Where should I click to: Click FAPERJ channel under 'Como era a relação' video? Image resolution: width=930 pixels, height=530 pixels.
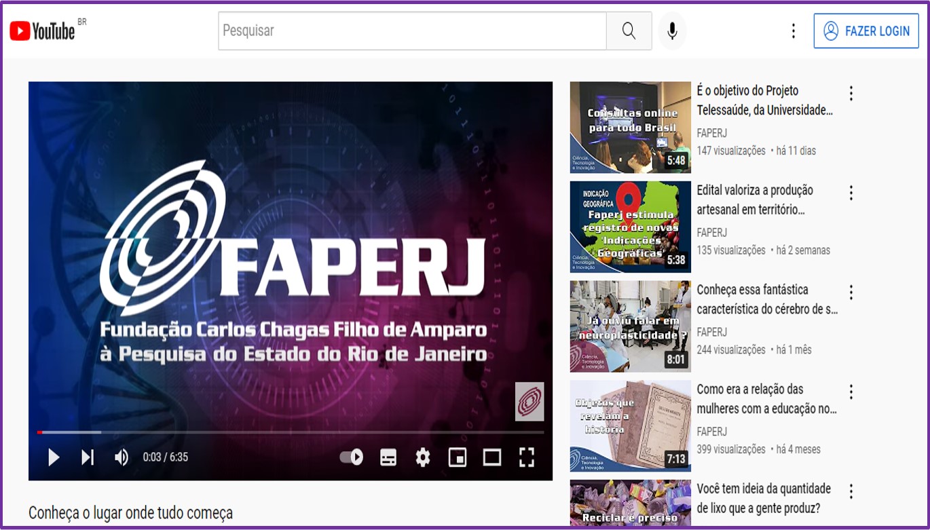[712, 432]
